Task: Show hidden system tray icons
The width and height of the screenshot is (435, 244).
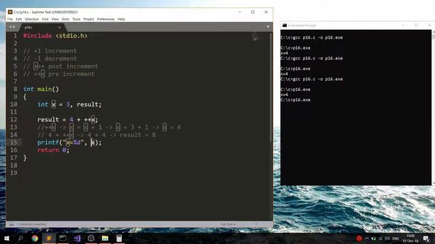Action: [367, 238]
